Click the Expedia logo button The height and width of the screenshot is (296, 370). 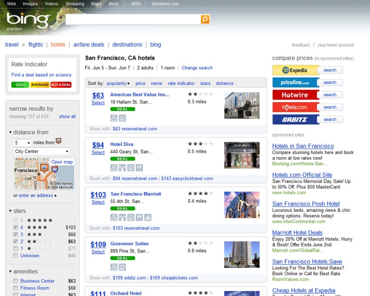(295, 70)
